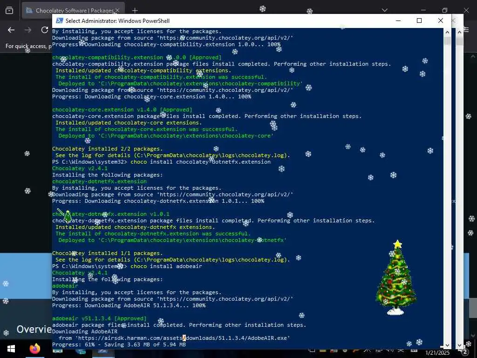
Task: Open a new browser tab with the plus button
Action: coord(135,11)
